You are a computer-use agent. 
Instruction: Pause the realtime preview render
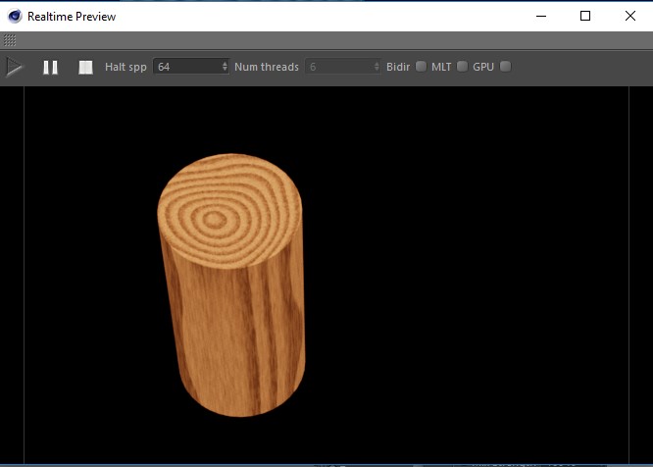click(50, 67)
